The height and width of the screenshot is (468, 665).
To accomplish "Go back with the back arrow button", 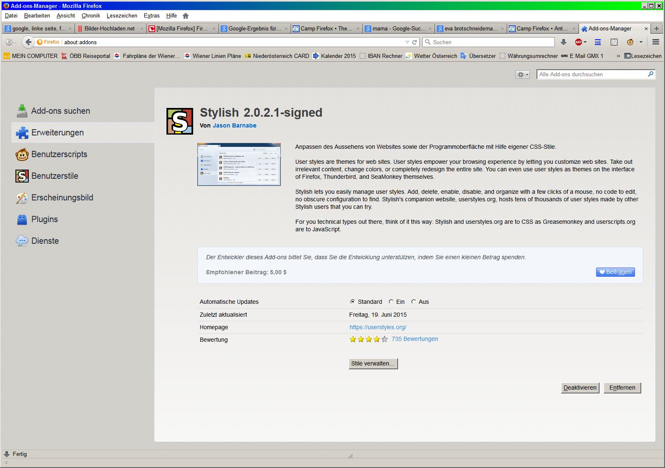I will [x=28, y=42].
